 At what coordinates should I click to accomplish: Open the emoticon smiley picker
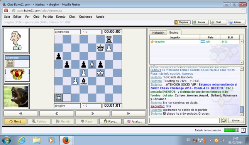(x=224, y=120)
